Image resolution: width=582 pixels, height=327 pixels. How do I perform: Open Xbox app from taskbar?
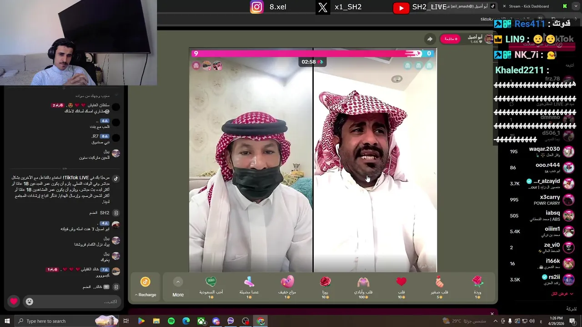[201, 321]
